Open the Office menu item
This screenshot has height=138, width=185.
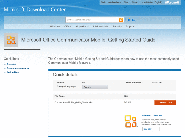pos(68,26)
